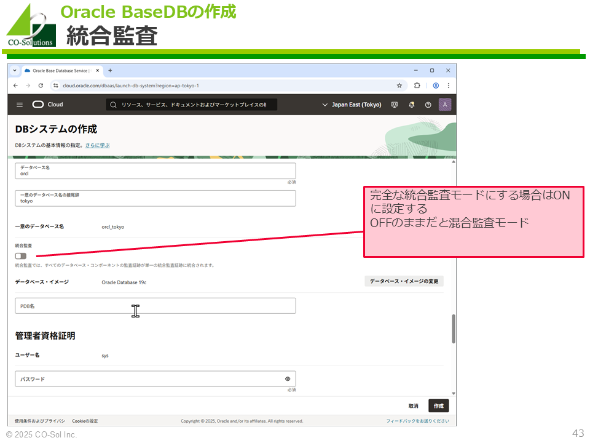Viewport: 590px width, 443px height.
Task: Click the データベース名 input field
Action: [155, 170]
